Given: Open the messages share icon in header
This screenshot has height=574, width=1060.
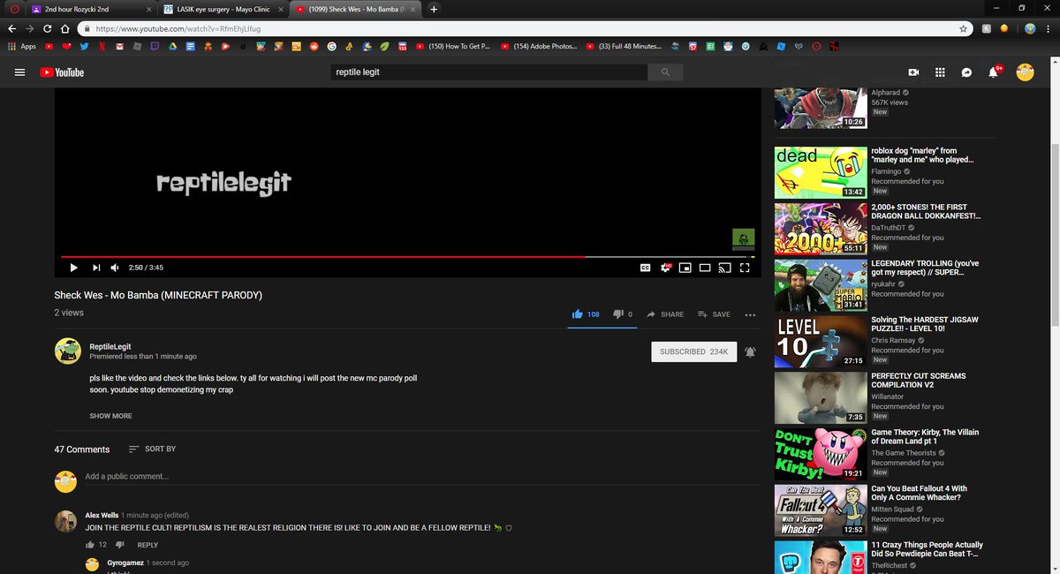Looking at the screenshot, I should pyautogui.click(x=966, y=72).
